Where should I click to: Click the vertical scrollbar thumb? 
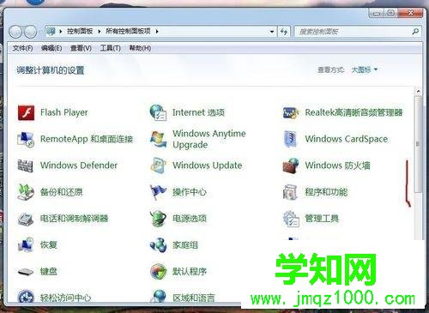pyautogui.click(x=418, y=144)
